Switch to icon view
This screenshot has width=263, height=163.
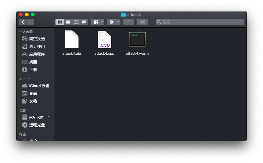click(x=60, y=22)
